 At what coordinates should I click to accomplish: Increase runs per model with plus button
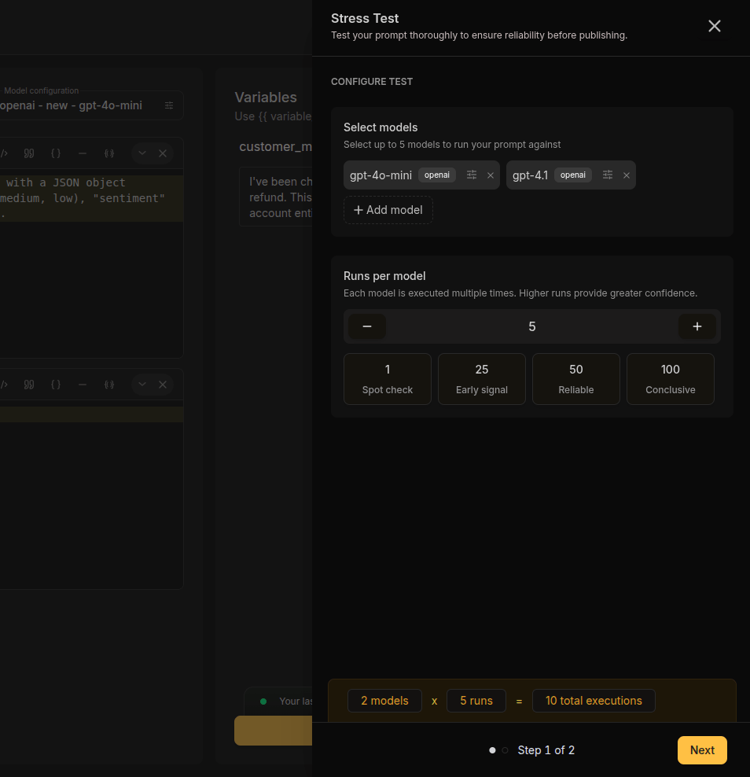(697, 326)
